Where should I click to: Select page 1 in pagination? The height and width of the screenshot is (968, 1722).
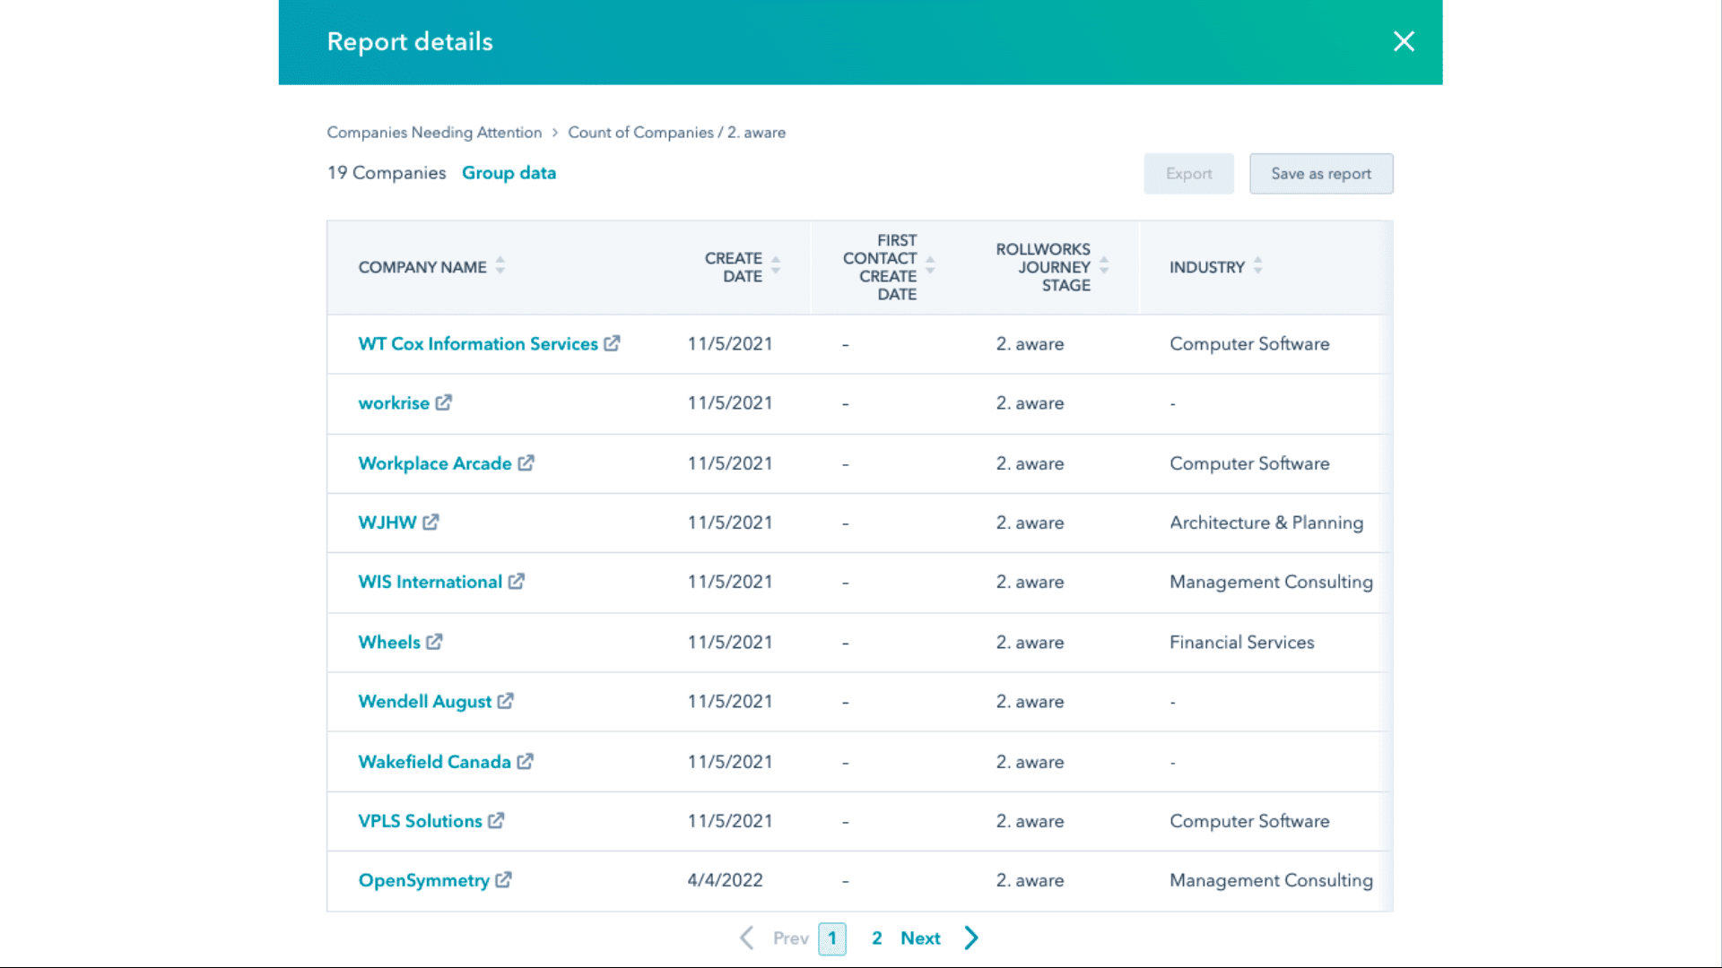click(832, 938)
